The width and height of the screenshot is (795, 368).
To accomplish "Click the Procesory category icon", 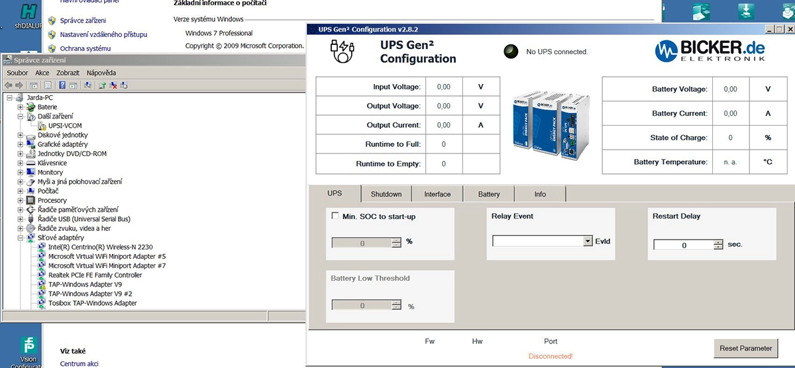I will coord(31,200).
